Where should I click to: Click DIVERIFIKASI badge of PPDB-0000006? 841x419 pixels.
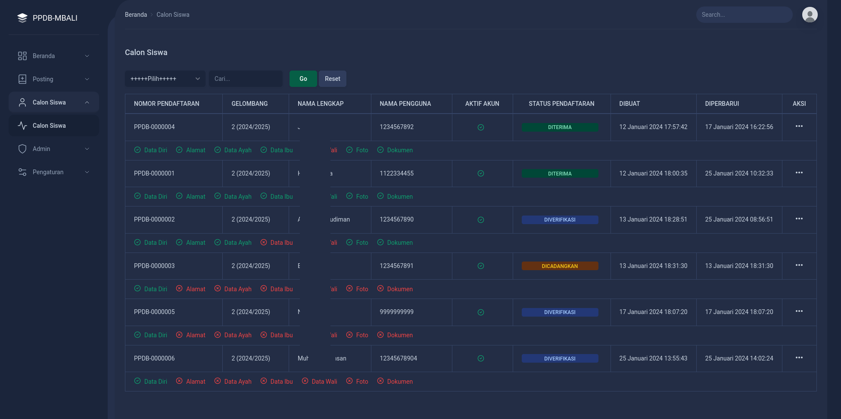(560, 359)
